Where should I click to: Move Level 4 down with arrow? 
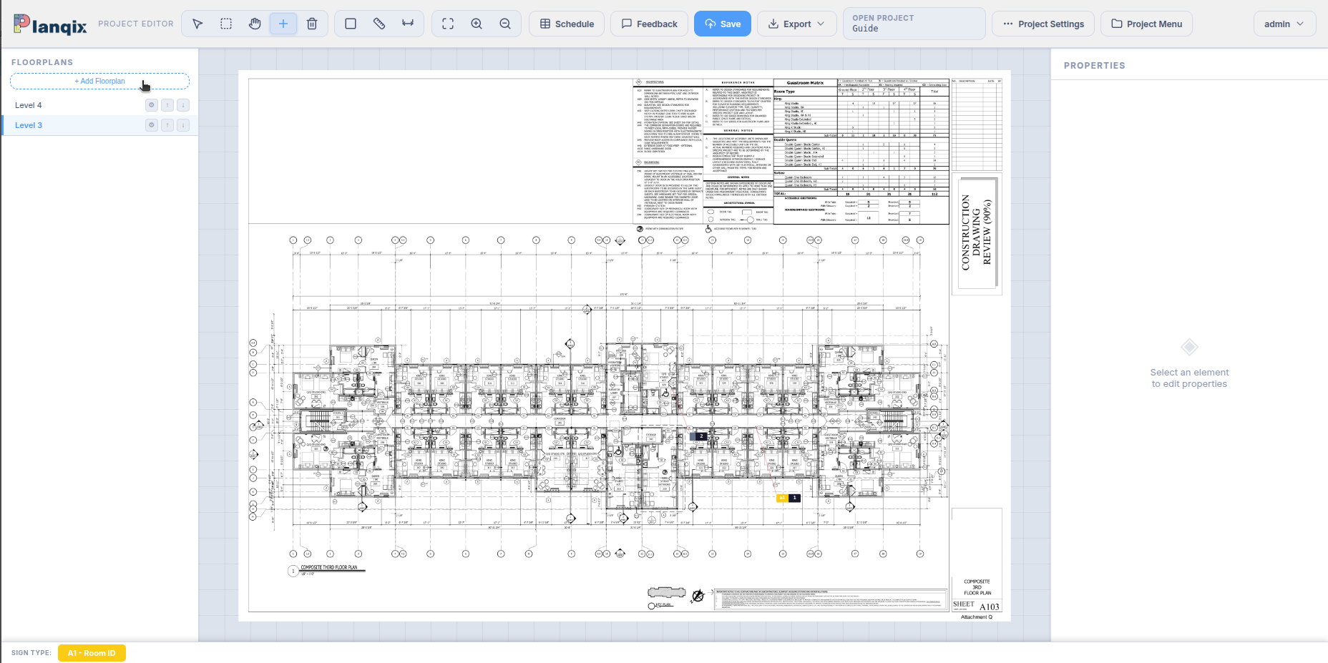point(183,105)
